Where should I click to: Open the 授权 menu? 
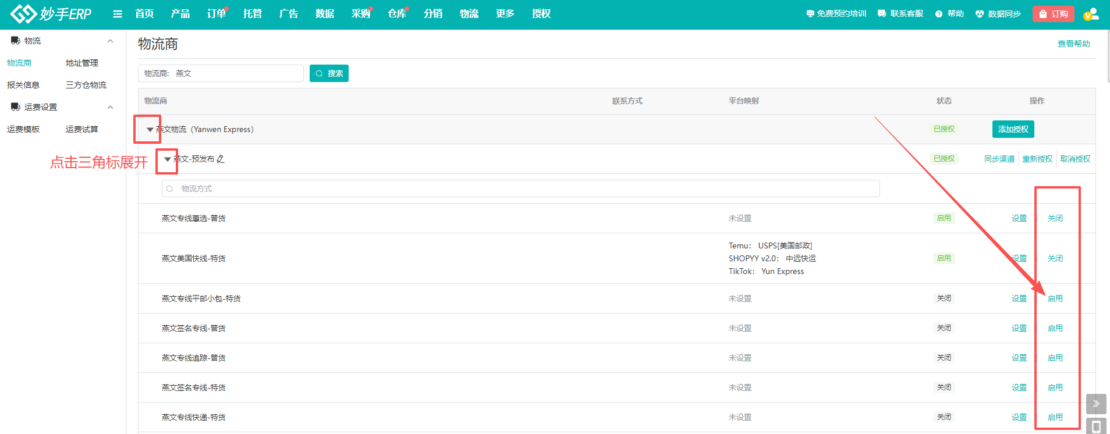541,14
